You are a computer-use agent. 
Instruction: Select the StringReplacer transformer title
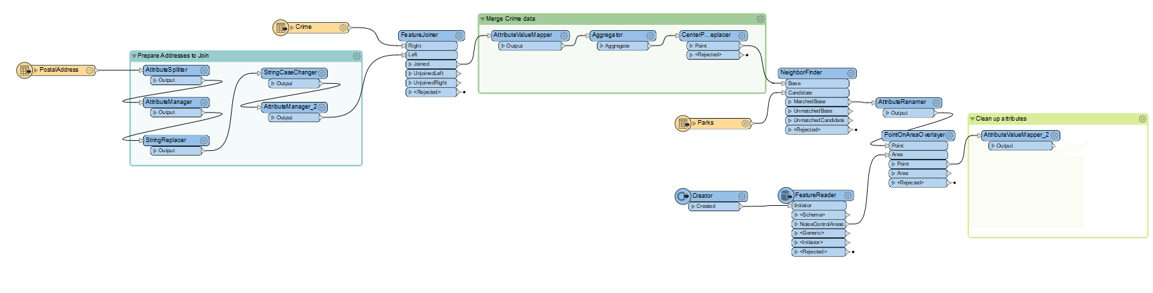(166, 140)
